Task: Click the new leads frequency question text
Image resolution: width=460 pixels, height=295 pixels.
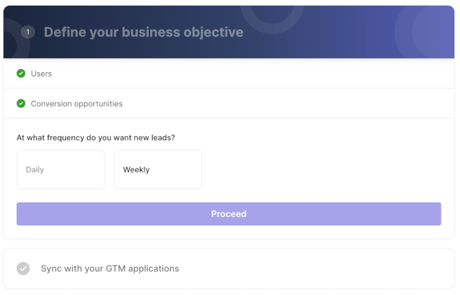Action: 96,137
